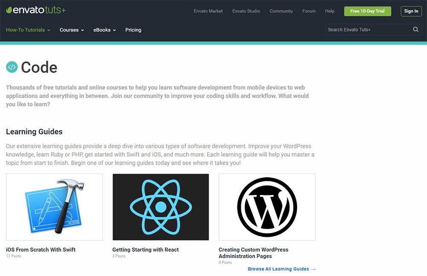Open the Forum link
Viewport: 427px width, 276px height.
coord(309,11)
